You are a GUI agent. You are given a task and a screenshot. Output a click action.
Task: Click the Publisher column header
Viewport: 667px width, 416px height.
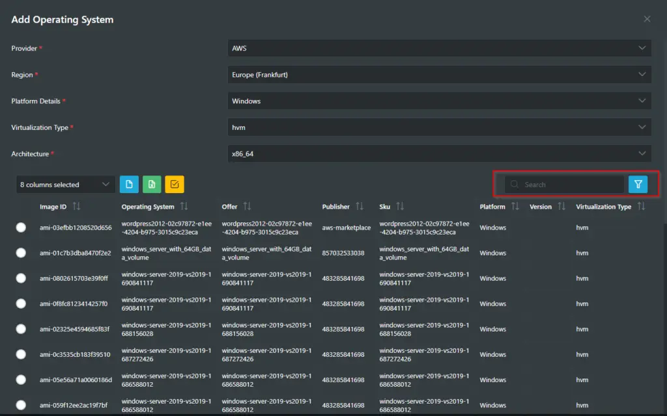point(335,207)
